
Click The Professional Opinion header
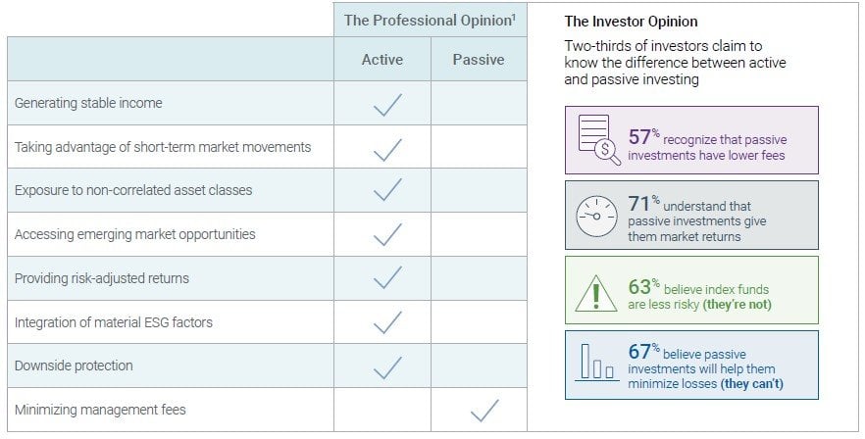pyautogui.click(x=430, y=21)
